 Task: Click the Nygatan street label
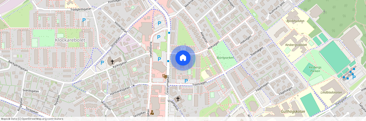click(57, 100)
